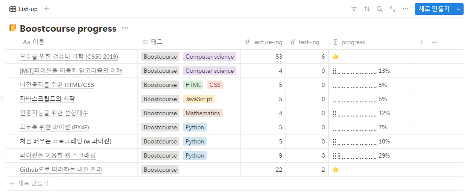The height and width of the screenshot is (194, 473).
Task: Click Computer science tag in MIT row
Action: (209, 71)
